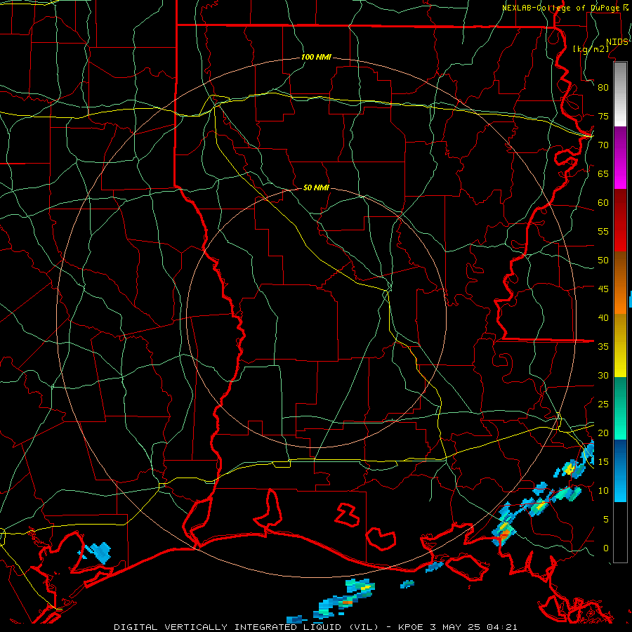Click the blue segment of the color scale

tap(620, 470)
